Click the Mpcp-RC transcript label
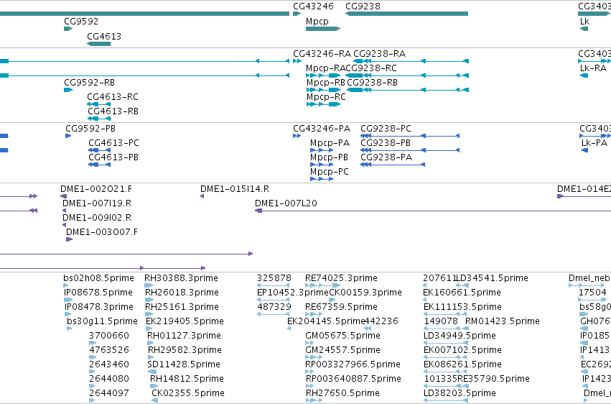 [326, 97]
